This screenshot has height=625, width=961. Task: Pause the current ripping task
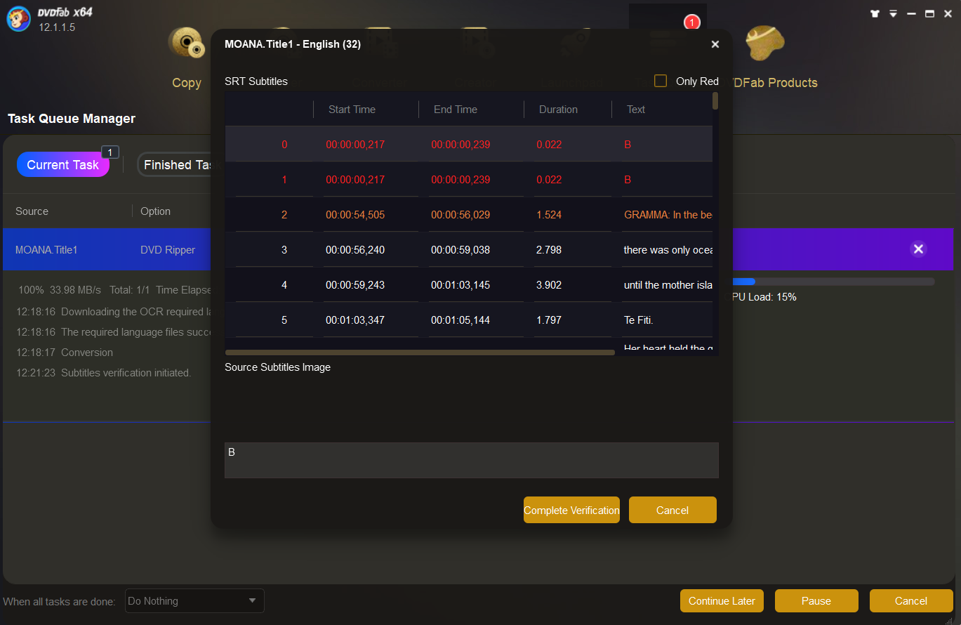[x=816, y=601]
